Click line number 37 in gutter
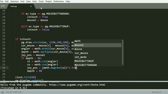 click(4, 77)
